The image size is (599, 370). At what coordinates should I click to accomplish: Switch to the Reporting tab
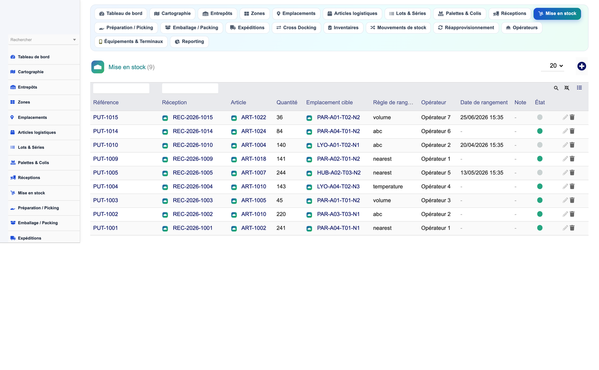coord(189,42)
